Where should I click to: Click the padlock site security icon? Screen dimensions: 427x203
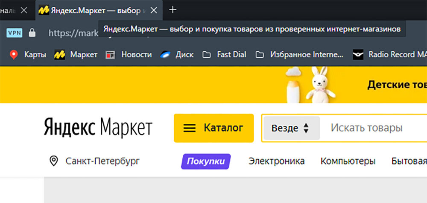[32, 33]
